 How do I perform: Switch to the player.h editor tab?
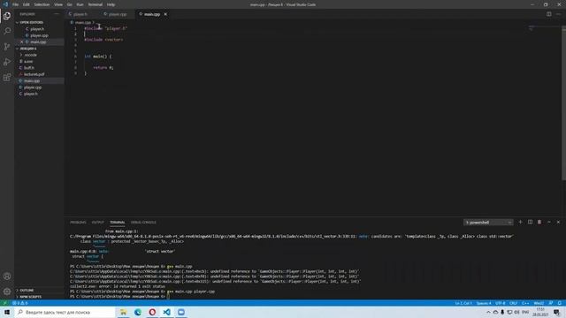click(x=80, y=14)
